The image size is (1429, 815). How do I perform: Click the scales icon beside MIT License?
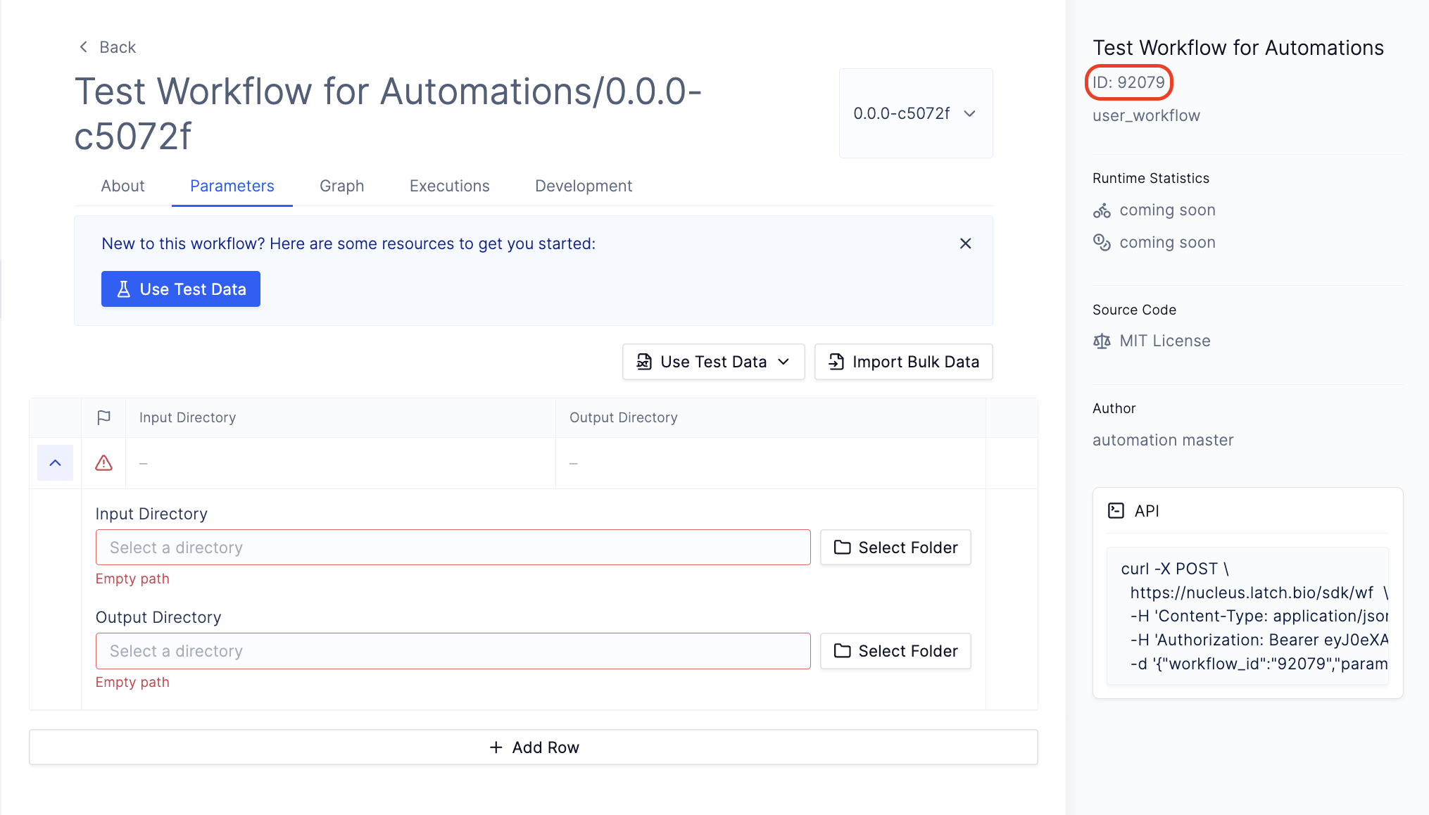(x=1102, y=341)
